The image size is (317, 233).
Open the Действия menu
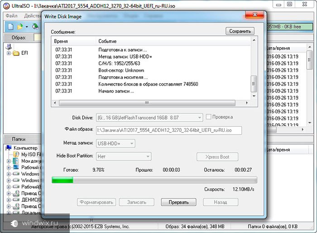32,16
